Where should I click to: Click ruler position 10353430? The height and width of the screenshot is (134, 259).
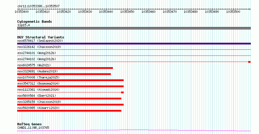coord(85,12)
